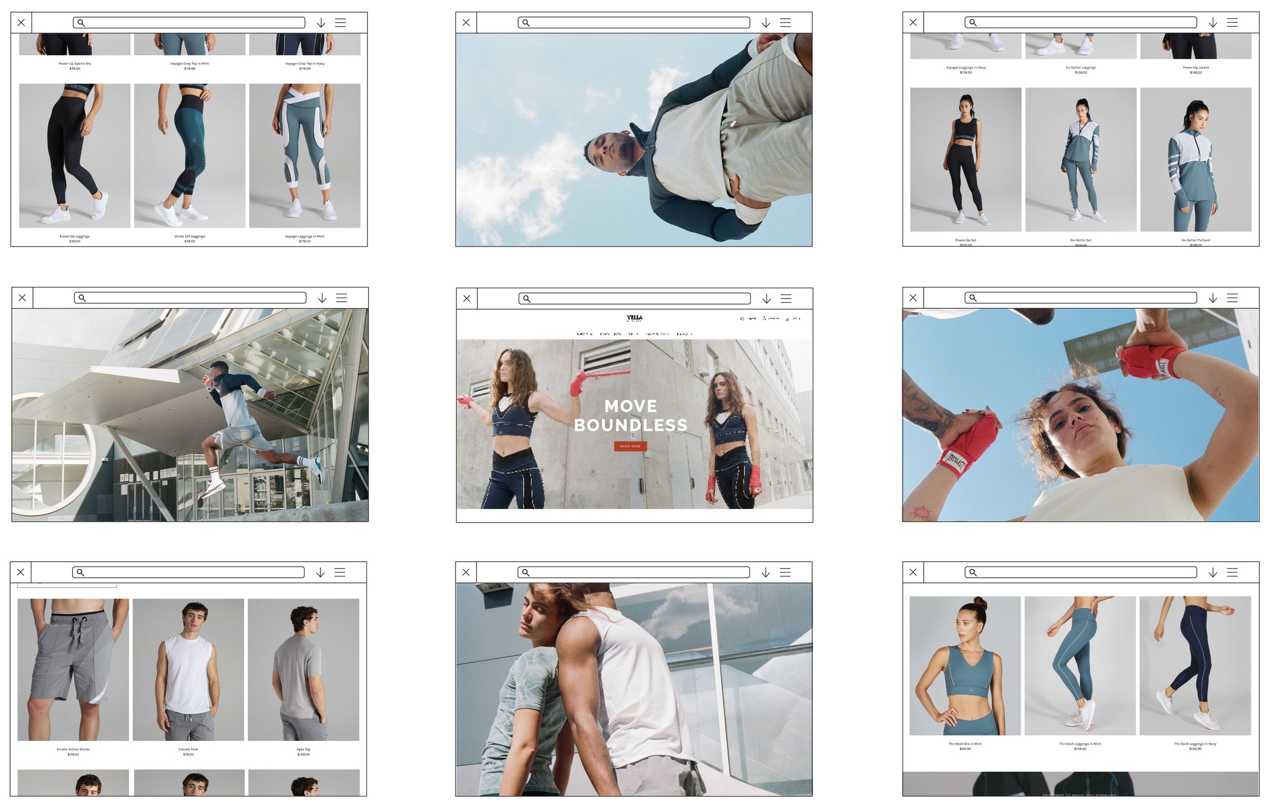Image resolution: width=1271 pixels, height=805 pixels.
Task: Open The Dash Leggings in Navy link
Action: point(1195,744)
